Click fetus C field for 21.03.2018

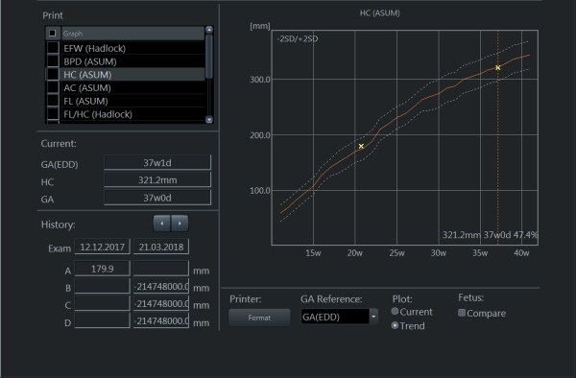[x=161, y=303]
